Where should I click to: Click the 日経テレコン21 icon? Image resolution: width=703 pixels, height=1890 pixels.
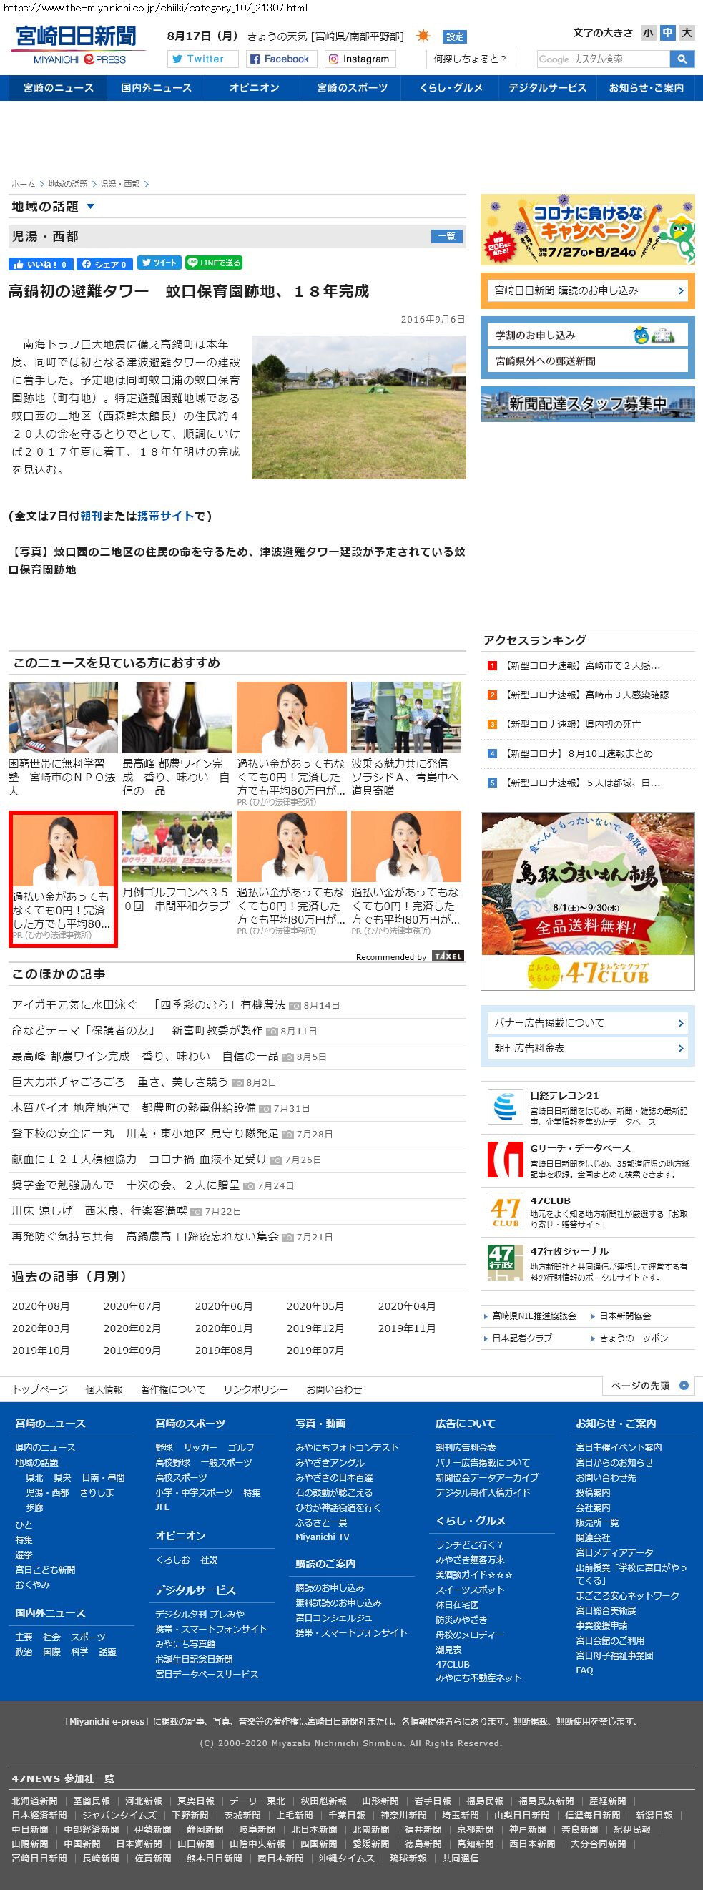[x=505, y=1107]
